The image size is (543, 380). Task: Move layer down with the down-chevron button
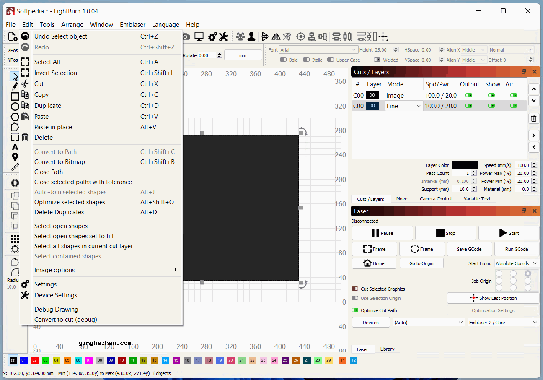[534, 101]
